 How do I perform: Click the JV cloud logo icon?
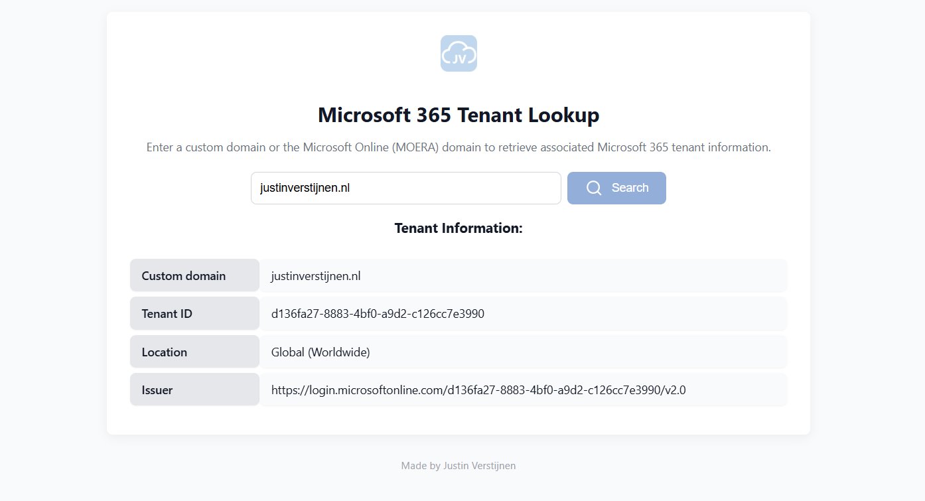(x=459, y=53)
